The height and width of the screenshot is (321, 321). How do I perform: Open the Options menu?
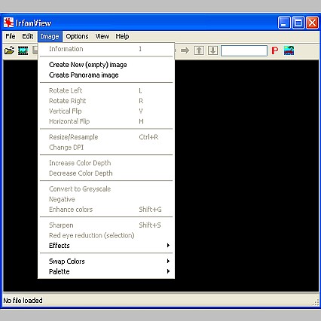coord(77,36)
